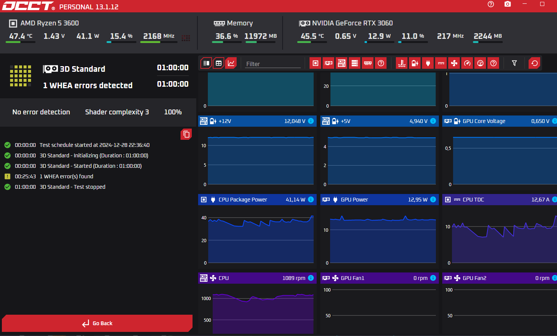Click the Go Back button
The height and width of the screenshot is (336, 557).
point(97,323)
